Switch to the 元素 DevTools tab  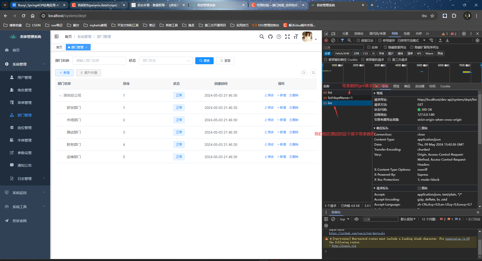coord(345,34)
